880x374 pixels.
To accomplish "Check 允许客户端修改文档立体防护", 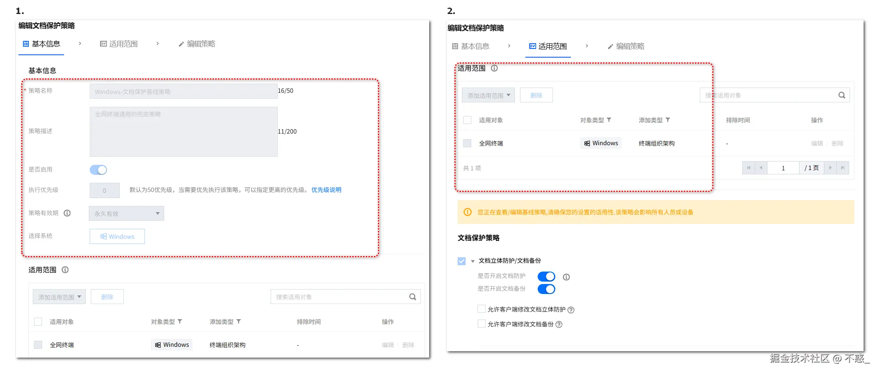I will coord(482,309).
